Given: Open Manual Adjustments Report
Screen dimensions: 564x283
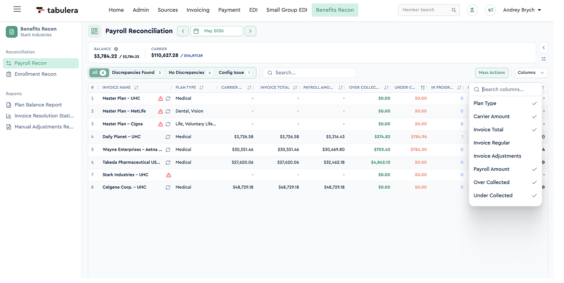Looking at the screenshot, I should [x=41, y=127].
